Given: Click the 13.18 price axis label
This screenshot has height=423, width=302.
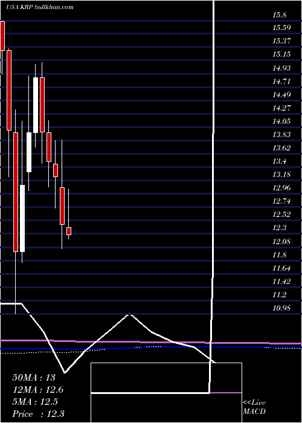Looking at the screenshot, I should (281, 174).
